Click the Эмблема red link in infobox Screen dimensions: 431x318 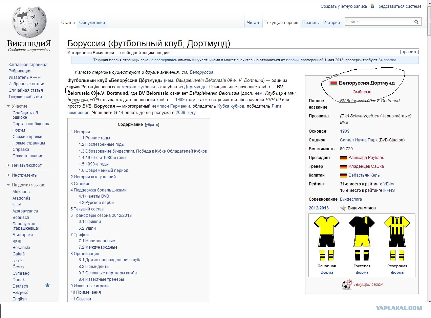(x=362, y=92)
